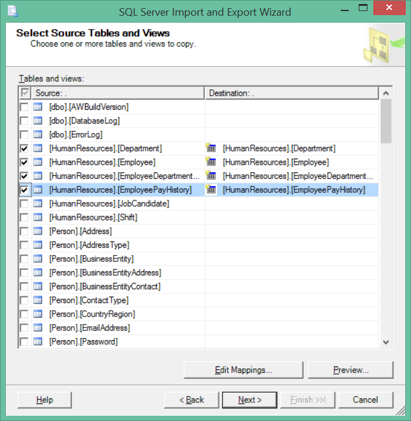Viewport: 411px width, 421px height.
Task: Check the [Person].[Address] checkbox
Action: 24,232
